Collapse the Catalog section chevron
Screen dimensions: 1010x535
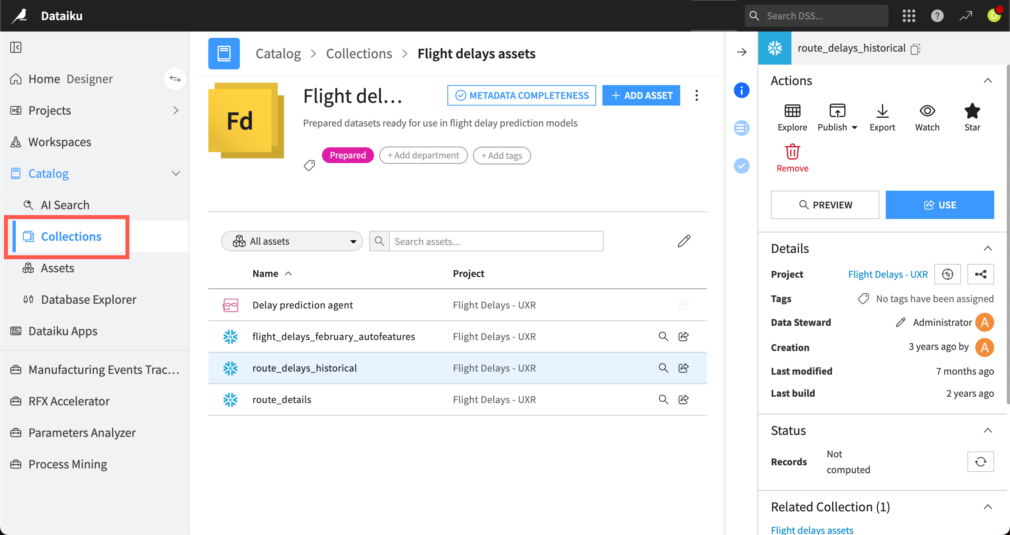pyautogui.click(x=176, y=173)
